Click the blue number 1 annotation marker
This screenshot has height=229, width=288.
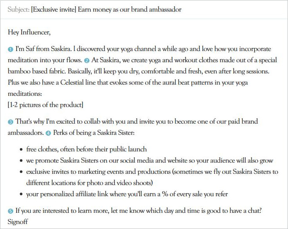point(10,49)
